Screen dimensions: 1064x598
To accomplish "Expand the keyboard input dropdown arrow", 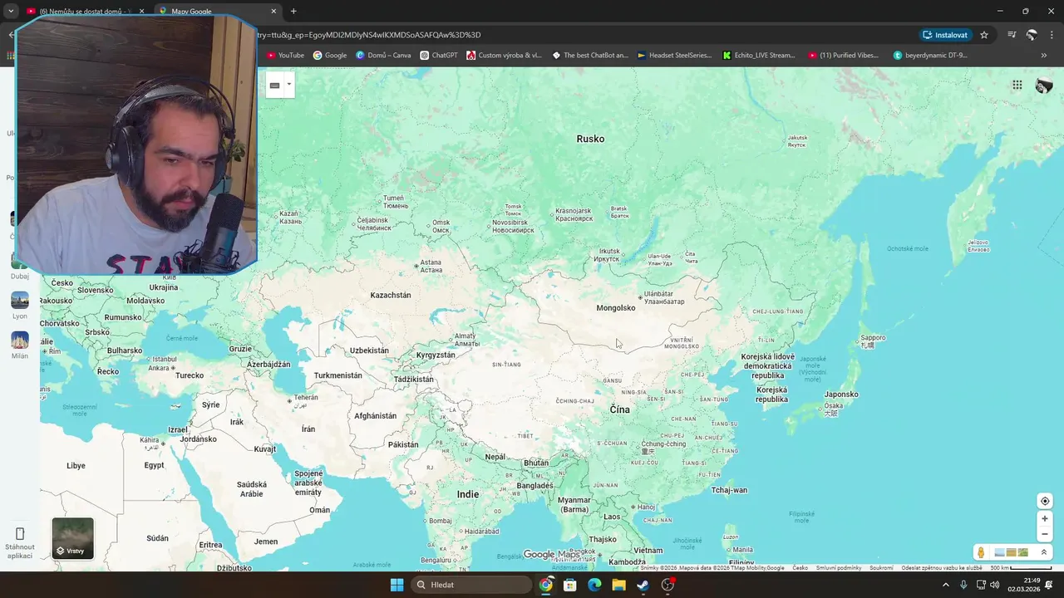I will point(288,85).
